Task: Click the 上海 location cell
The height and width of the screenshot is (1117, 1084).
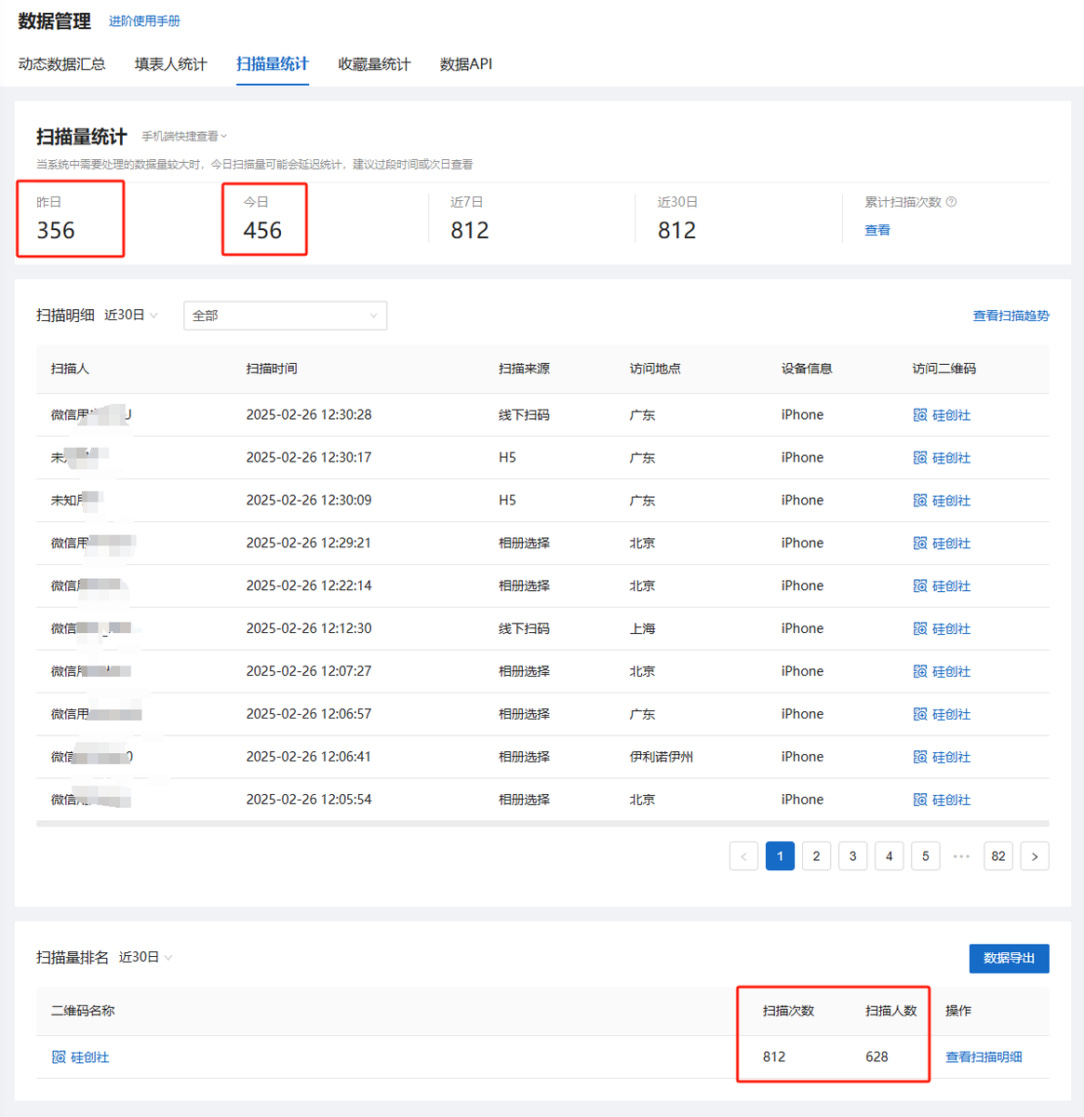Action: (643, 629)
